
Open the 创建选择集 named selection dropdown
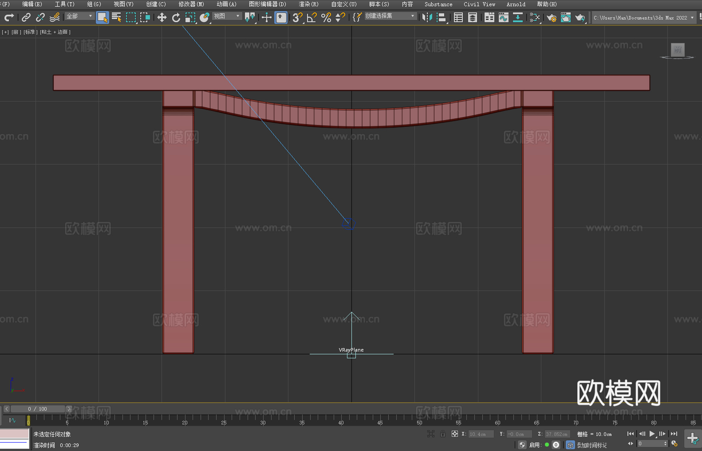390,16
